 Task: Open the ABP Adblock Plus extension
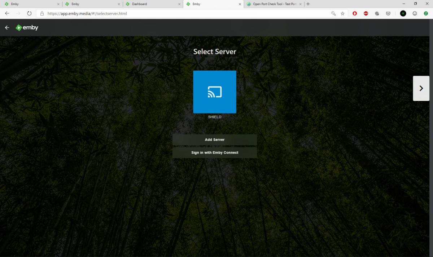[x=366, y=14]
